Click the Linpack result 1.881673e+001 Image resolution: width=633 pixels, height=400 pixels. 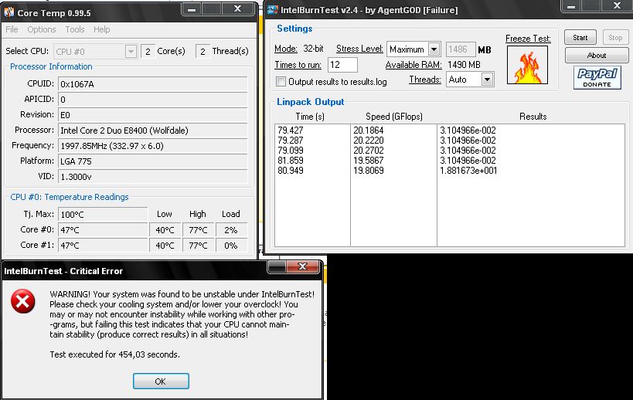468,171
